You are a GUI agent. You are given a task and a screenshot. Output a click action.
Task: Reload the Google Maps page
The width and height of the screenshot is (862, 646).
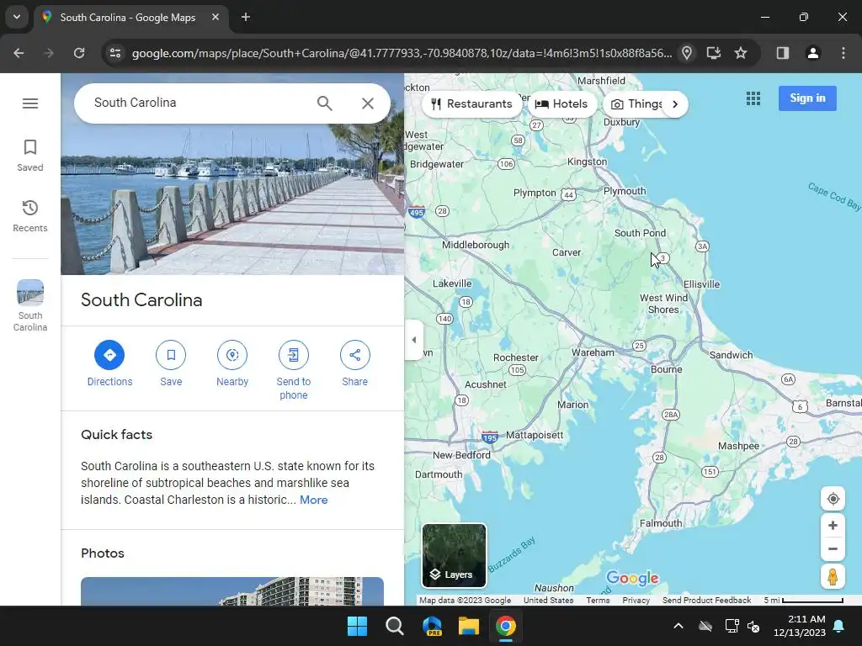(79, 53)
